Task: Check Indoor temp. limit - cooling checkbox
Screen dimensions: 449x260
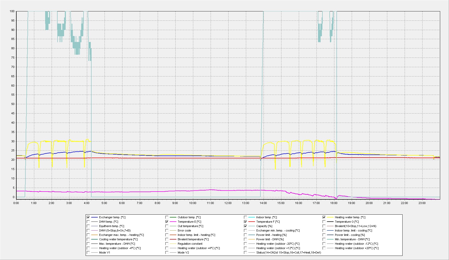Action: pyautogui.click(x=324, y=230)
